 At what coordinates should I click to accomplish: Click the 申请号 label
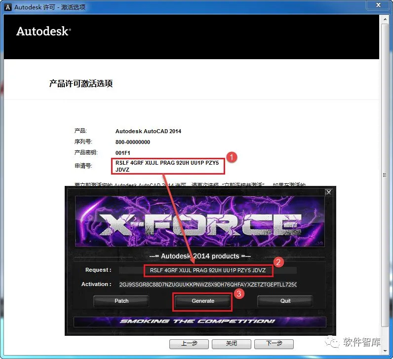[83, 166]
